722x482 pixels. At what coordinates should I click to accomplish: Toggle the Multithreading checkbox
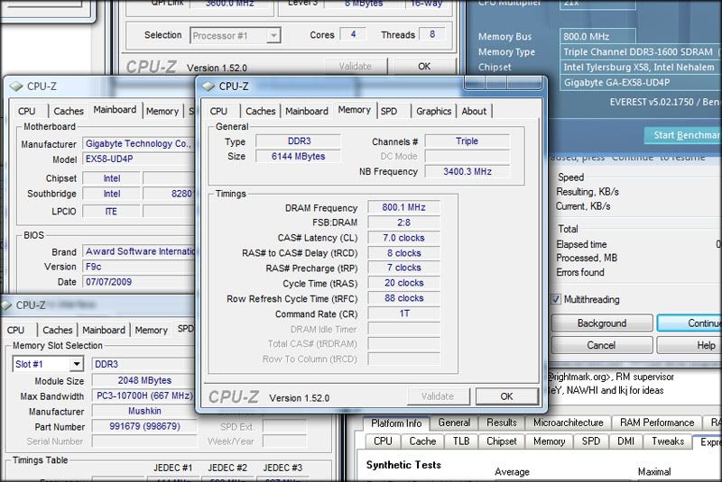click(556, 300)
